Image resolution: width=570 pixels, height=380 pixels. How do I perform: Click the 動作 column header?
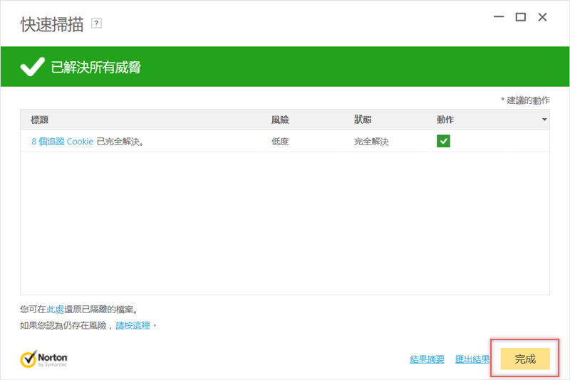pyautogui.click(x=445, y=120)
